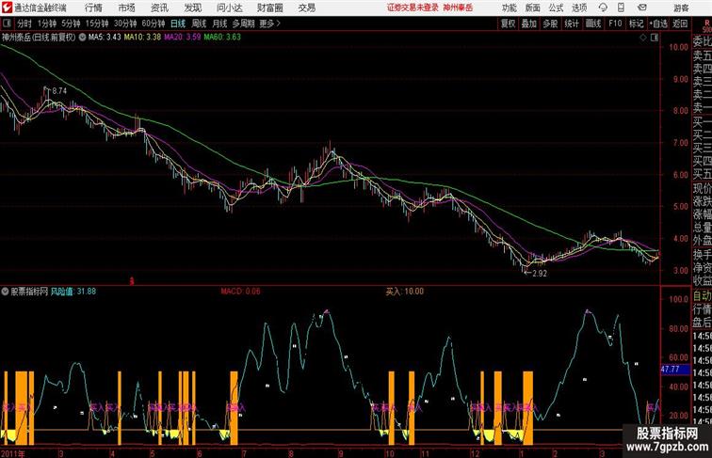Viewport: 712px width, 458px height.
Task: Toggle the side panel icon atop the chart
Action: (x=655, y=38)
